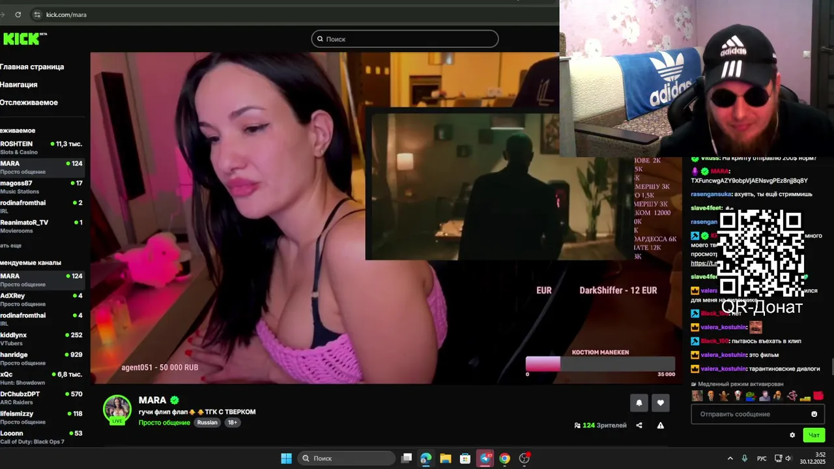This screenshot has width=834, height=469.
Task: Click КОСТЮМ MANEKEN donation progress bar
Action: click(x=600, y=364)
